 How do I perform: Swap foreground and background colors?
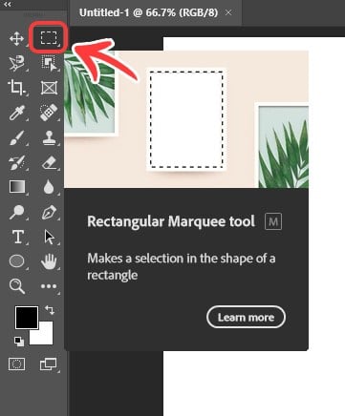(50, 309)
